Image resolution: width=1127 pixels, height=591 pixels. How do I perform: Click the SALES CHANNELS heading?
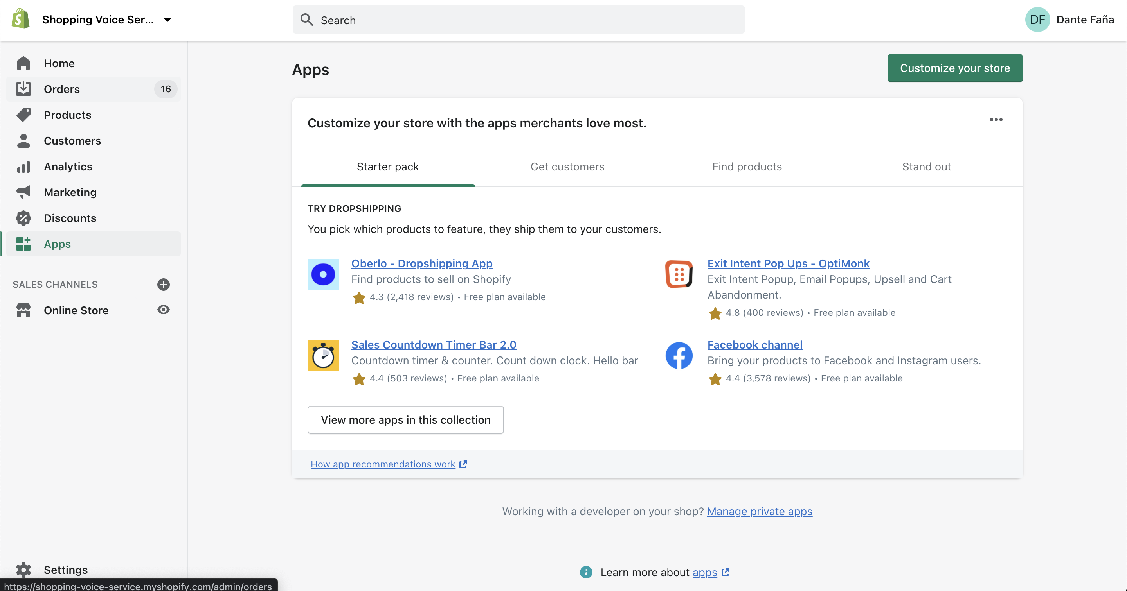(x=55, y=285)
